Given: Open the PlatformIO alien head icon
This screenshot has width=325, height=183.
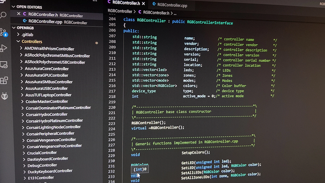Looking at the screenshot, I should tap(4, 96).
